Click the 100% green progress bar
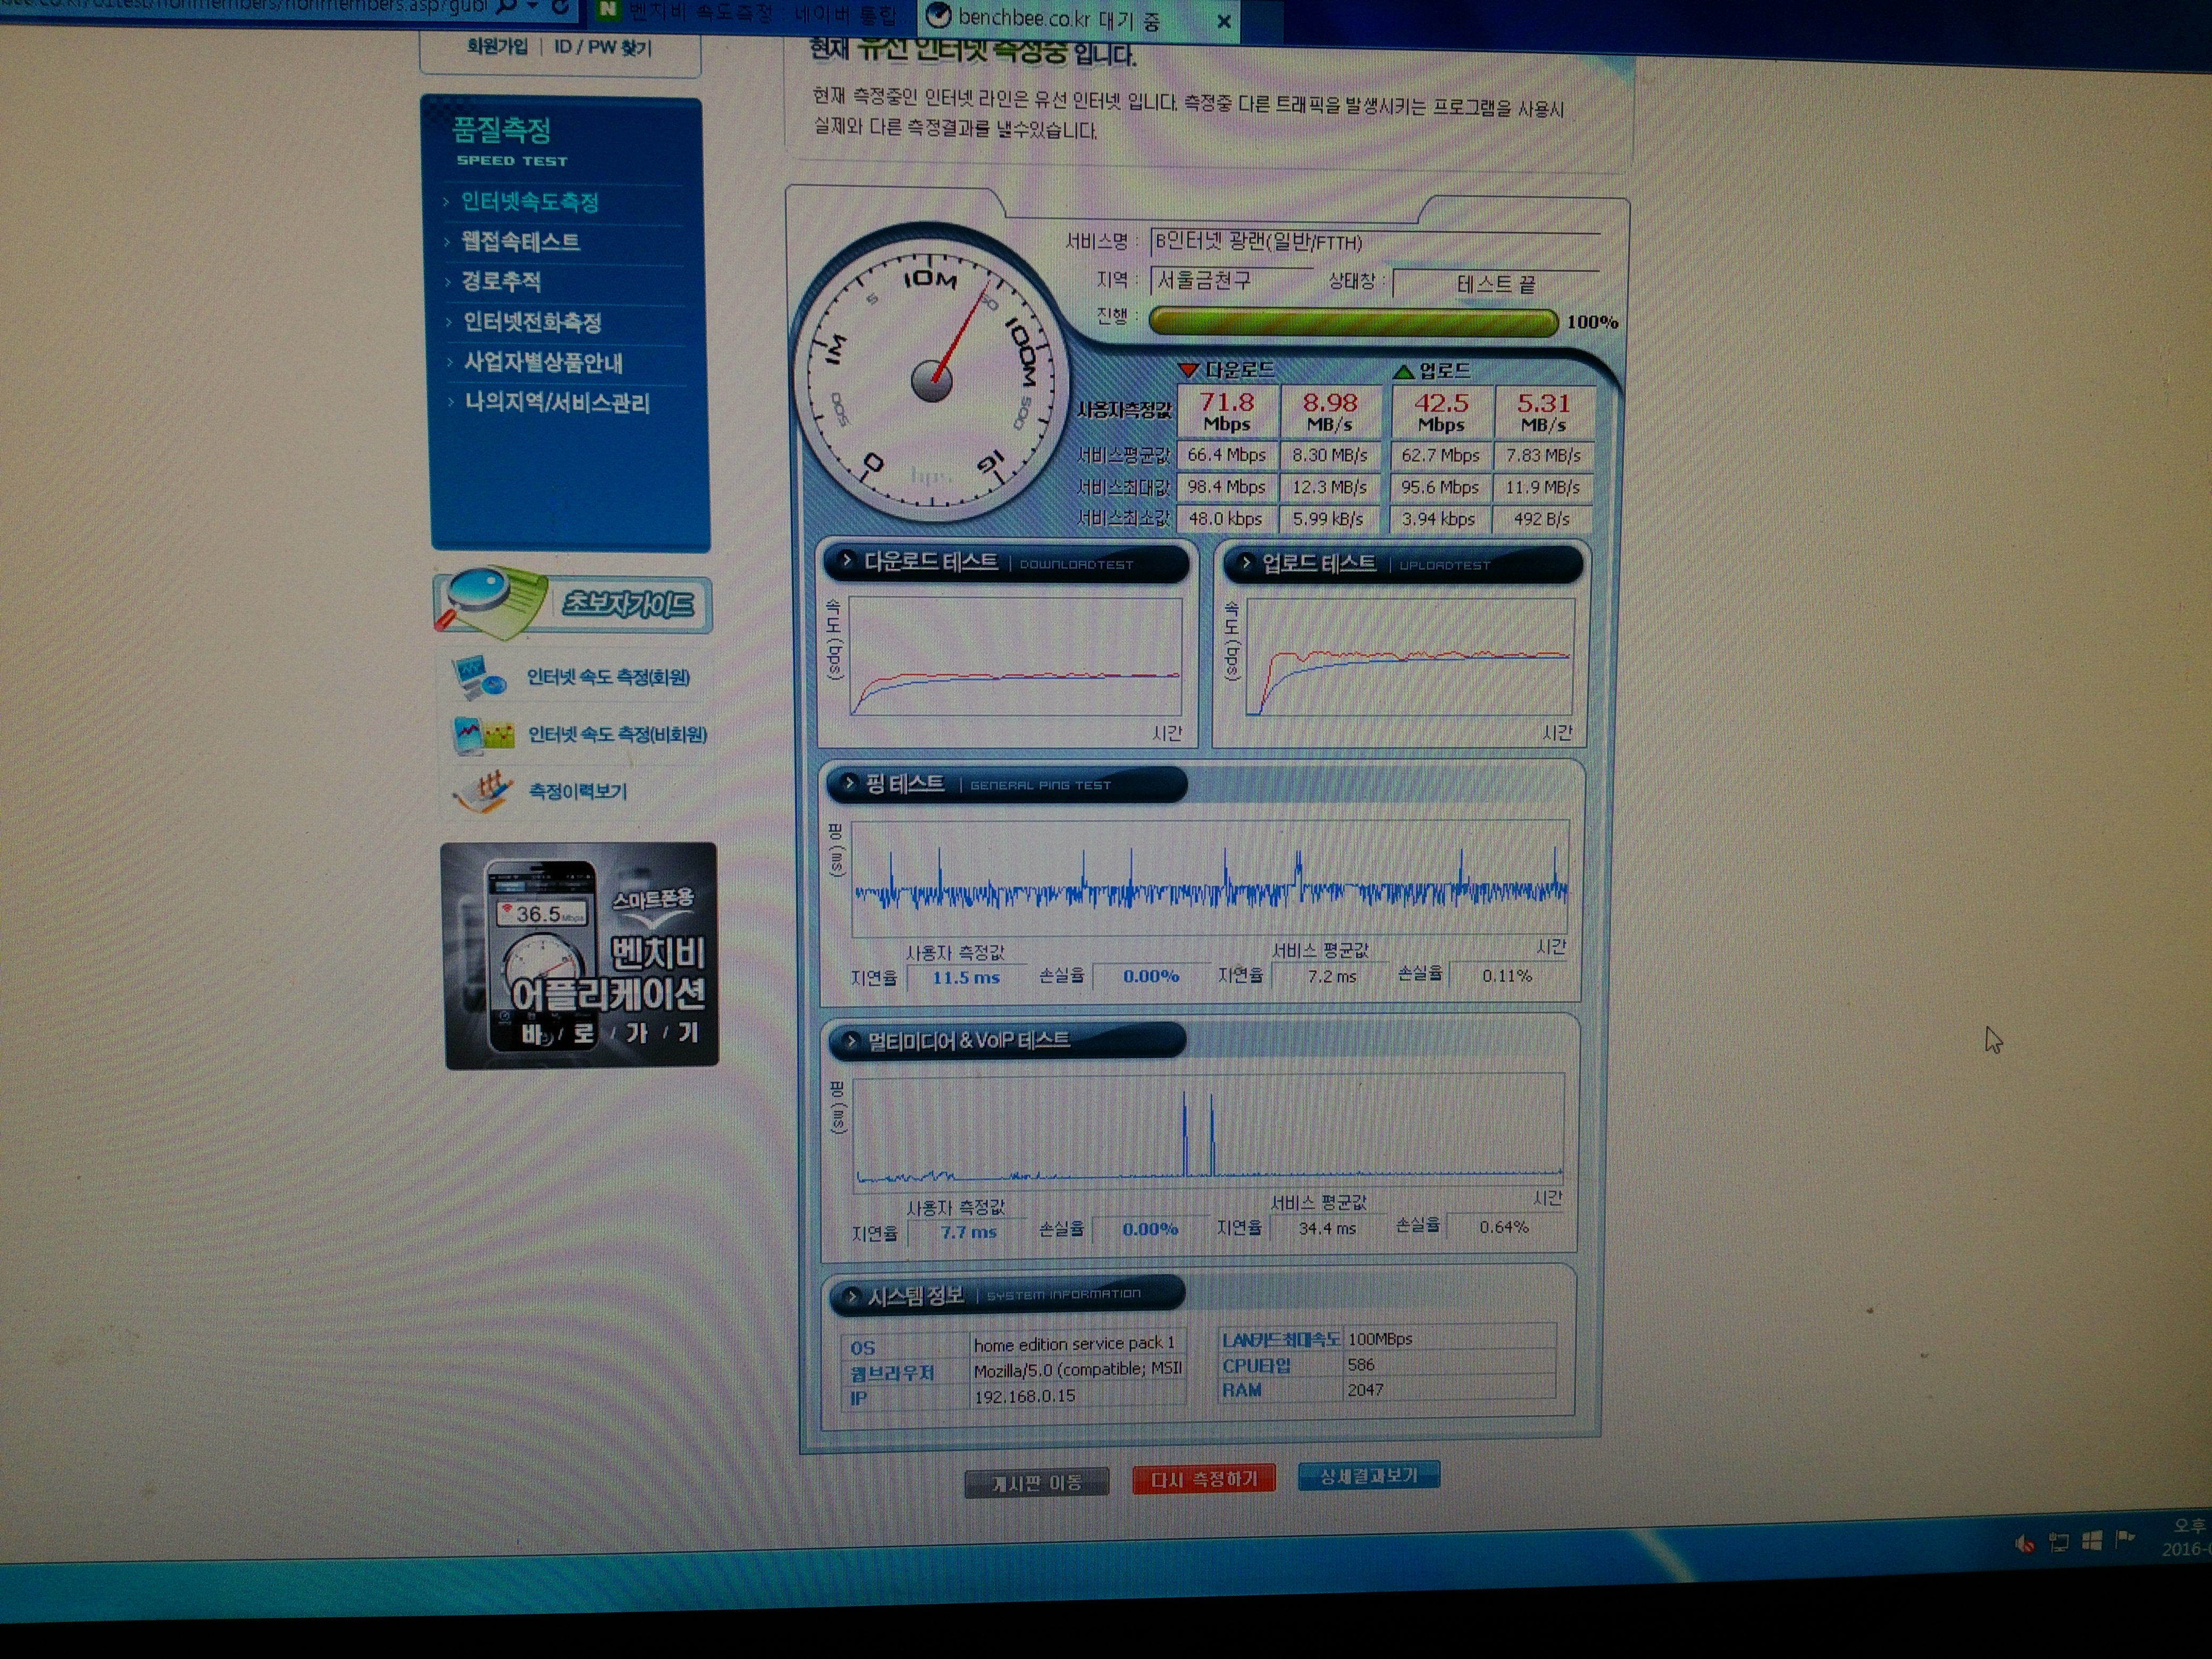The height and width of the screenshot is (1659, 2212). tap(1353, 322)
